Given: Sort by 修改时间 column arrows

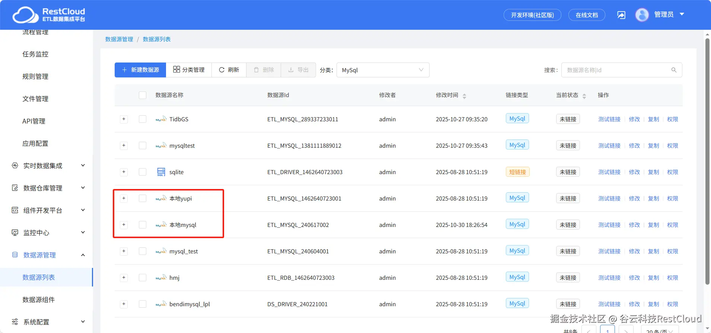Looking at the screenshot, I should (x=464, y=96).
